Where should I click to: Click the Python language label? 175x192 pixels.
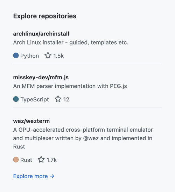(29, 56)
